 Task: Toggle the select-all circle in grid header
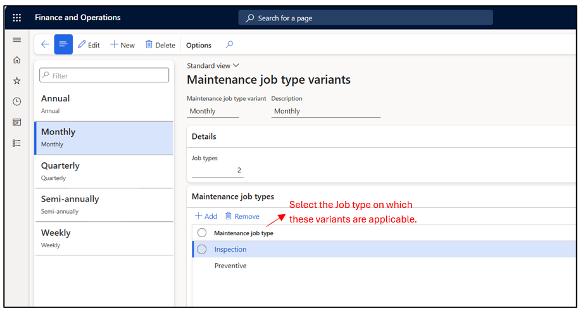click(202, 233)
